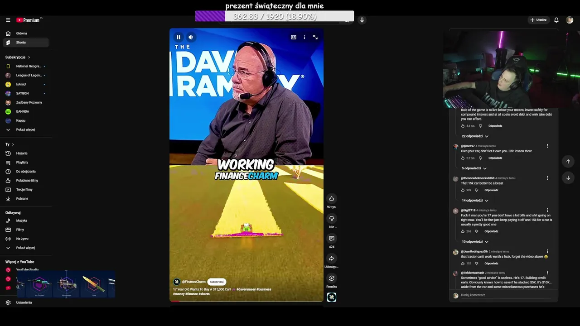Seek on the Shorts progress bar
Viewport: 580px width, 326px height.
pos(246,301)
